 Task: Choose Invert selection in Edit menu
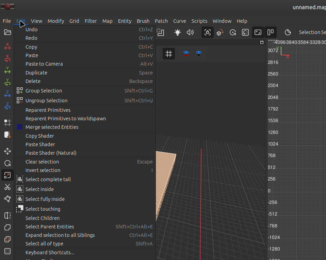tap(43, 170)
